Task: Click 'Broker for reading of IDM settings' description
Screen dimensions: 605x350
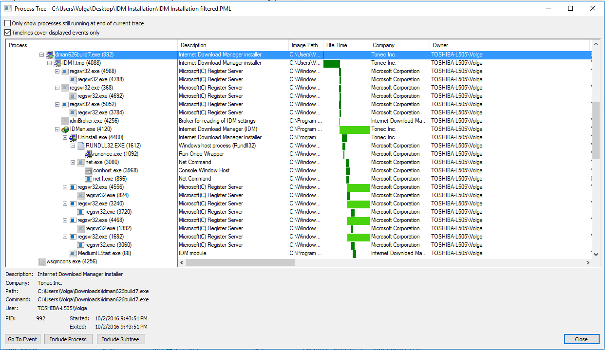Action: point(217,121)
